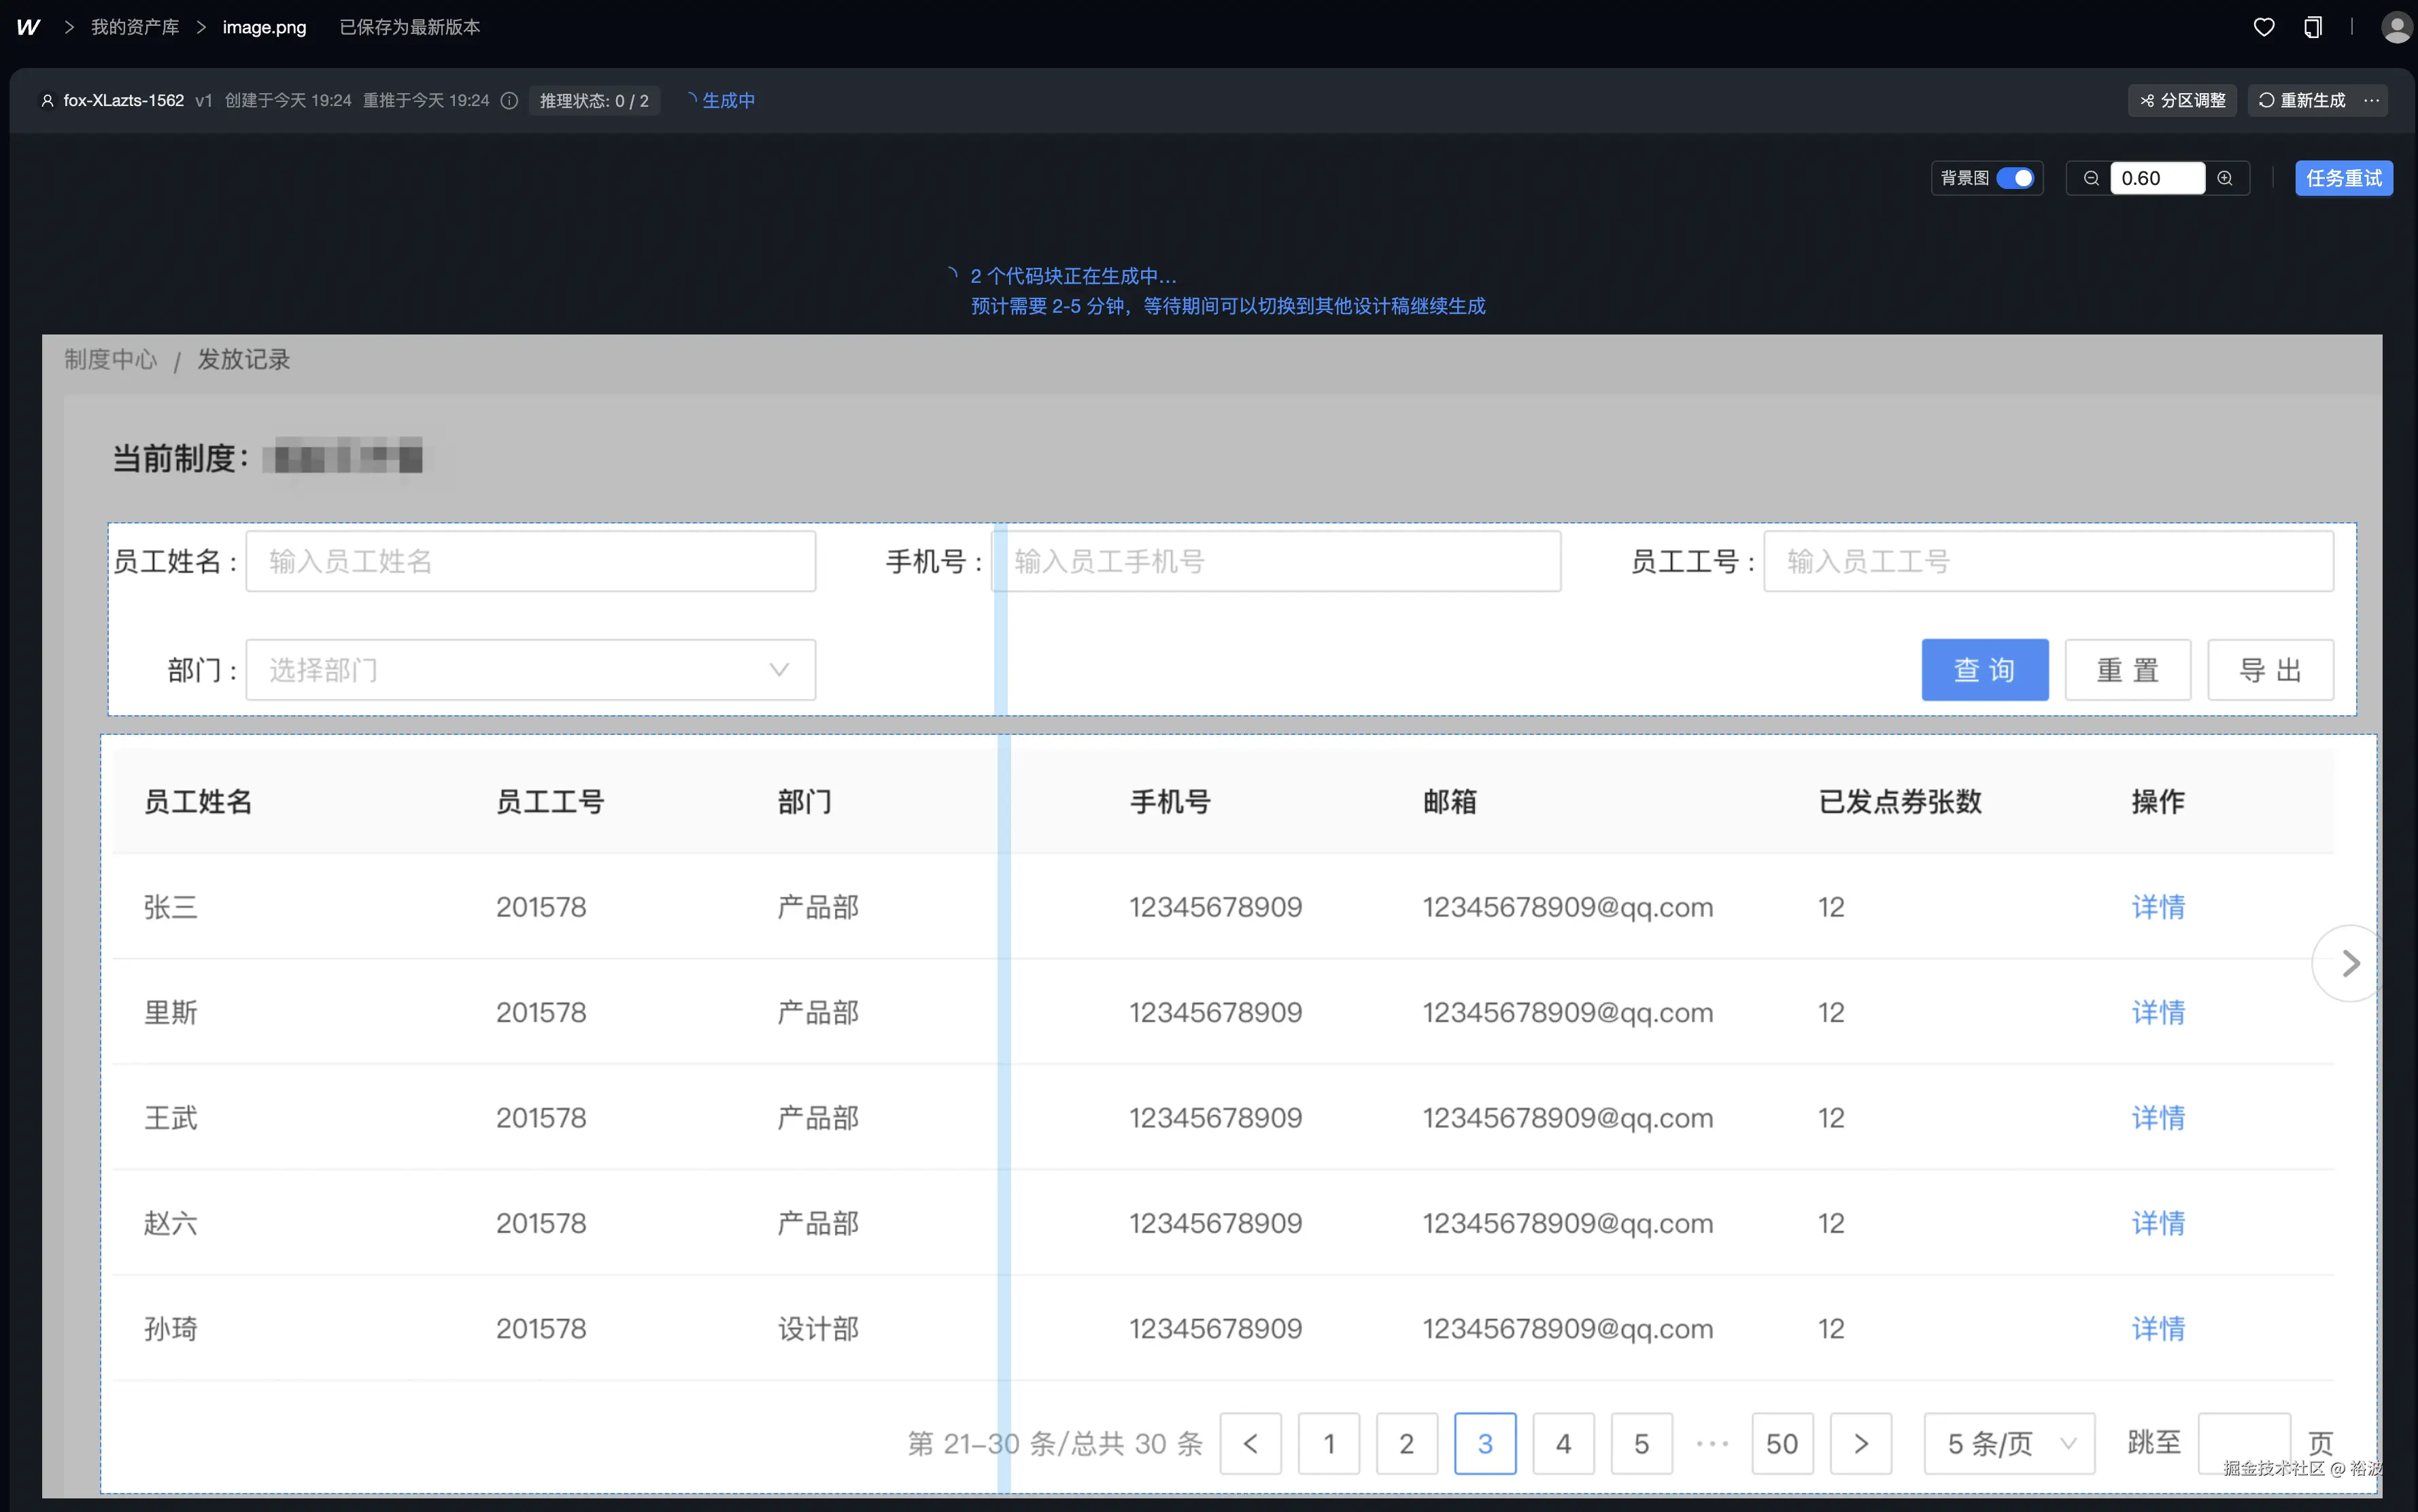Open the 5 条/页 page size dropdown
Screen dimensions: 2418x1512
[2009, 1443]
